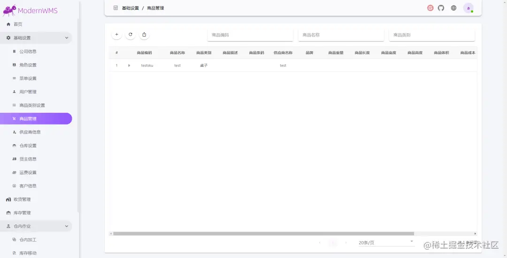Click the 商品编码 column header
The height and width of the screenshot is (258, 507).
(144, 52)
